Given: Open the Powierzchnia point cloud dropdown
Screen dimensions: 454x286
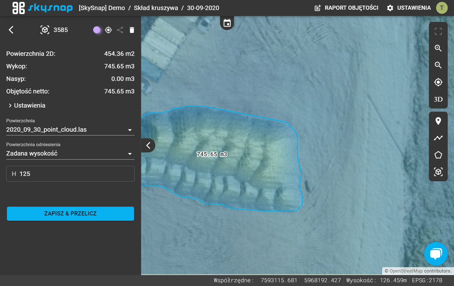Looking at the screenshot, I should (x=70, y=130).
